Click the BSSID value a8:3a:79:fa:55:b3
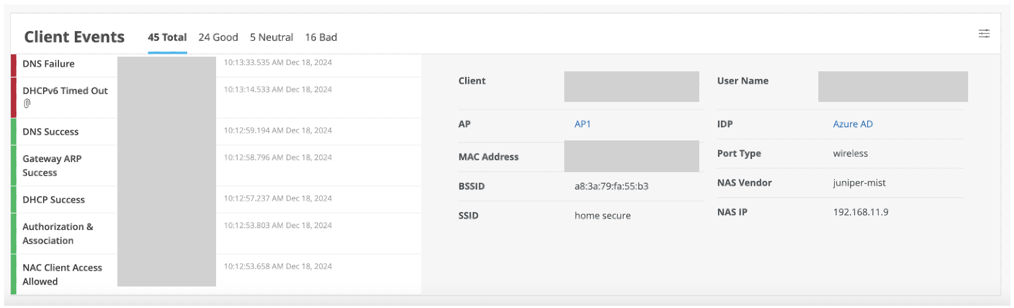 [611, 186]
